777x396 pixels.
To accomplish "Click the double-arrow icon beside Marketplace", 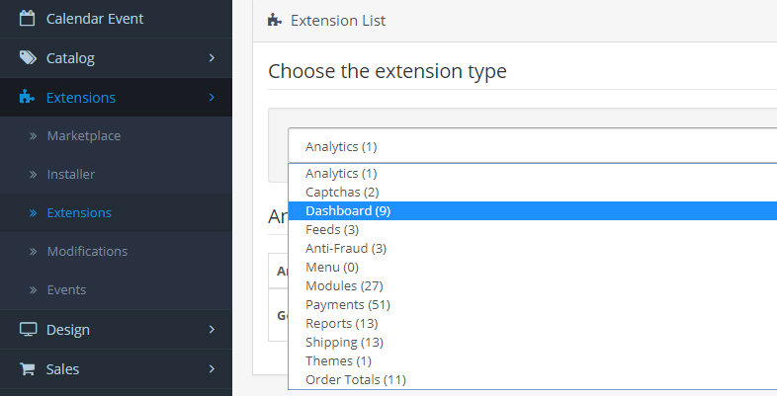I will pyautogui.click(x=33, y=136).
